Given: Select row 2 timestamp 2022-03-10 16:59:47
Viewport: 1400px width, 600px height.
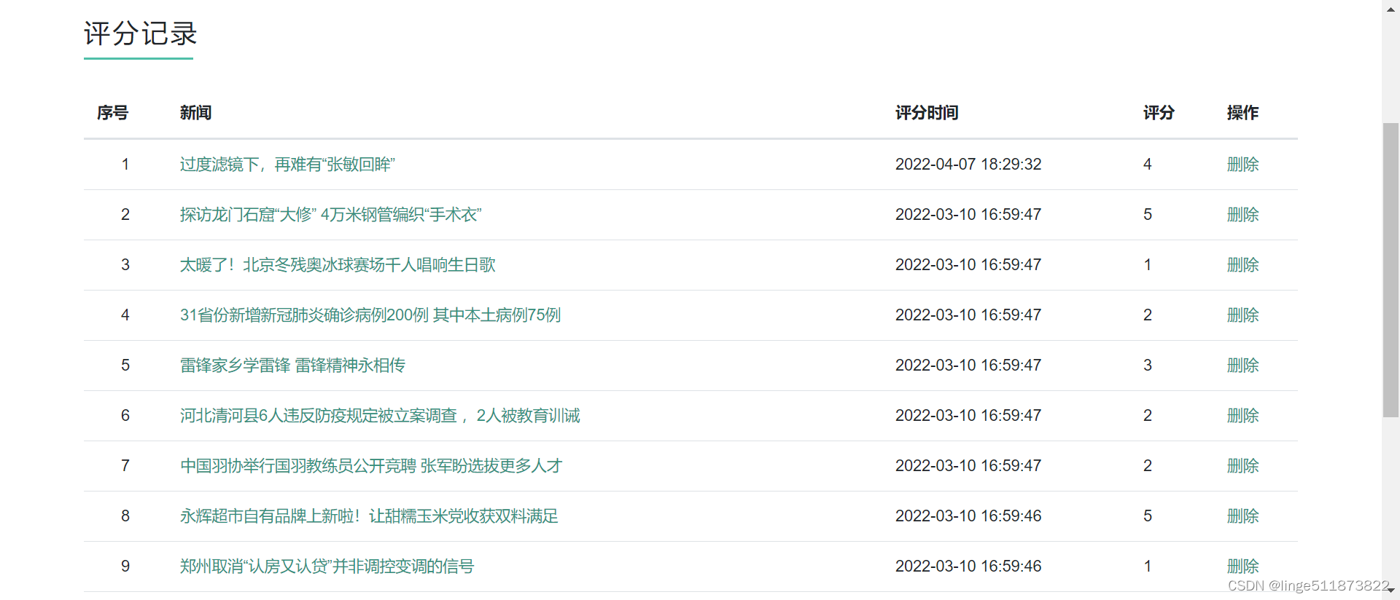Looking at the screenshot, I should pos(968,215).
